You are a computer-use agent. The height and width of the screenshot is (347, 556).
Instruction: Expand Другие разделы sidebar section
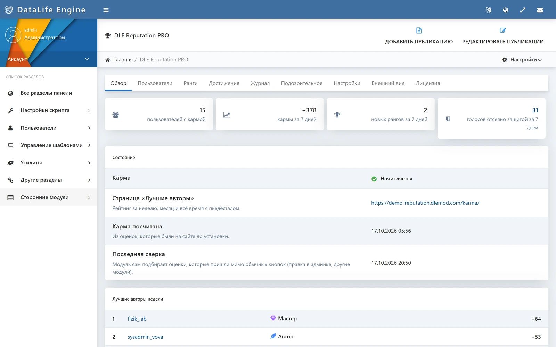[x=49, y=180]
